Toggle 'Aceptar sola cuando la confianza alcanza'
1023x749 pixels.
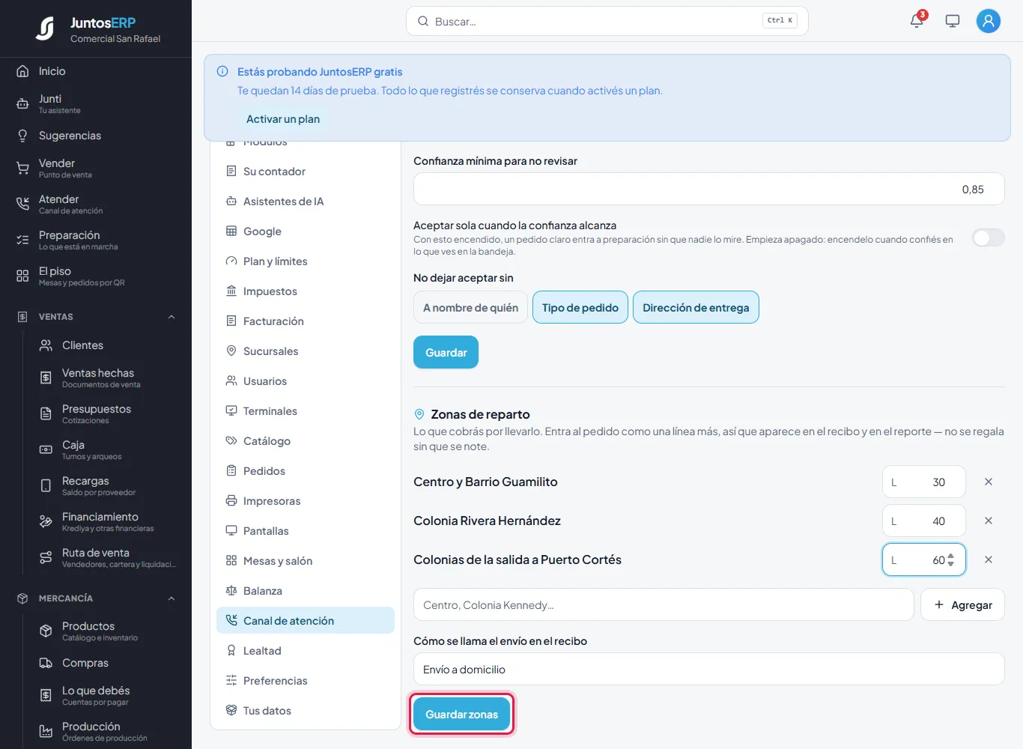click(988, 238)
